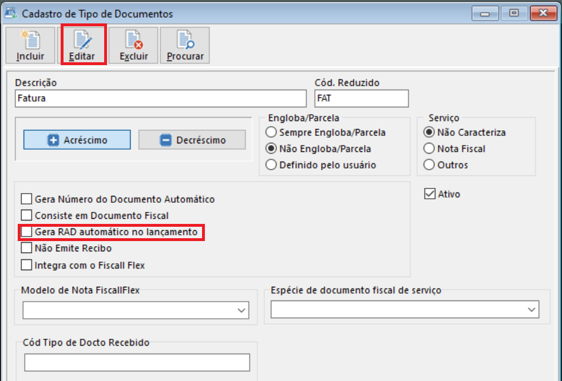This screenshot has width=562, height=381.
Task: Click the Editar toolbar button
Action: click(82, 46)
